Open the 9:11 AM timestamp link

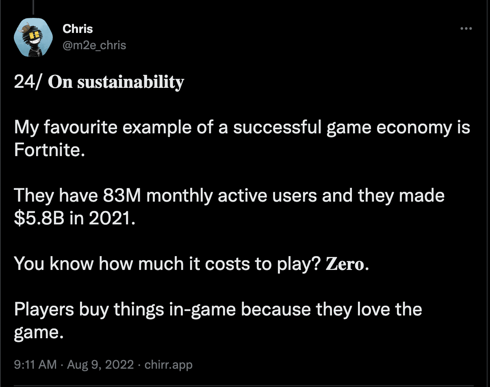tap(35, 364)
